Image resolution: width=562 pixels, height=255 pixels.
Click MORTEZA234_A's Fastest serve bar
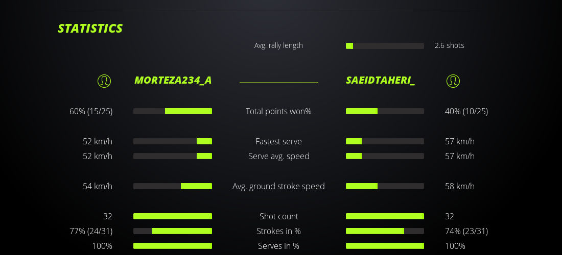pyautogui.click(x=173, y=141)
